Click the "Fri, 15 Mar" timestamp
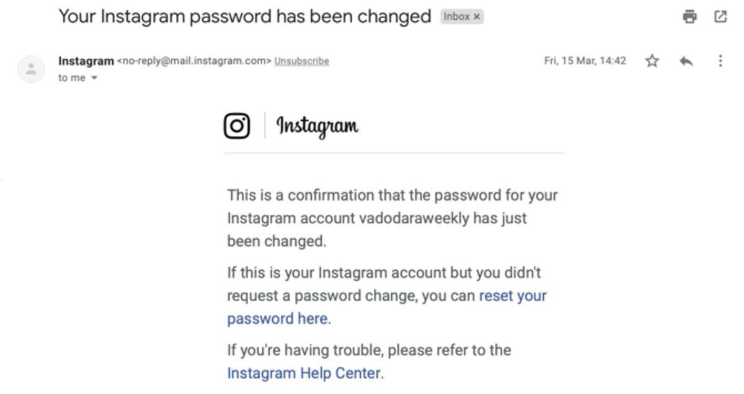 585,60
